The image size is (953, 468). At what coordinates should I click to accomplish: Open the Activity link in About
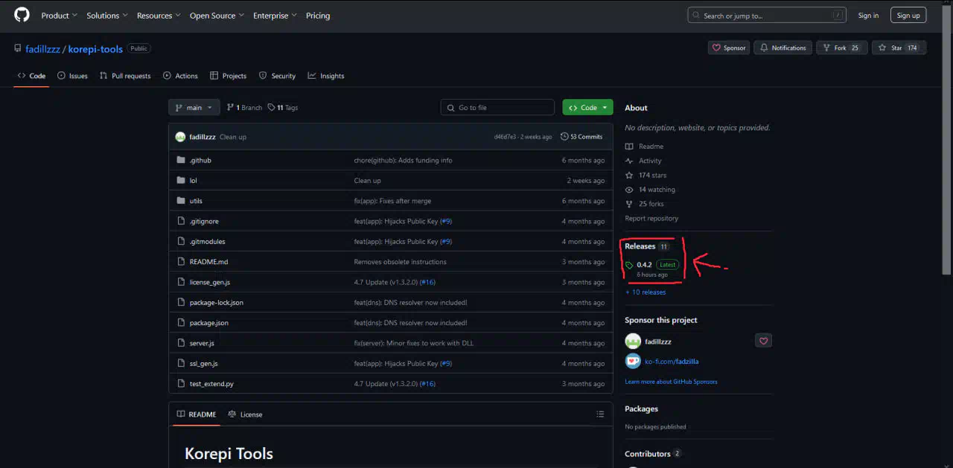643,161
